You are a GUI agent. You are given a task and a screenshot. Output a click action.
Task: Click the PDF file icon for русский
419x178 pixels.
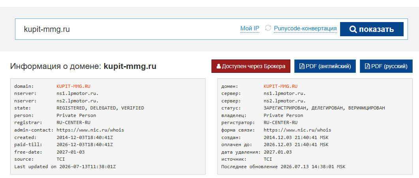367,66
